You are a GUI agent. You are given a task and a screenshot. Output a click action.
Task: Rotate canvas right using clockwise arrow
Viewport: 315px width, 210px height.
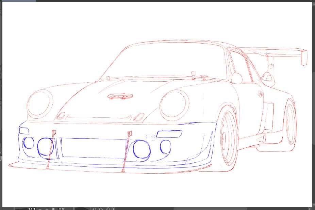point(101,209)
